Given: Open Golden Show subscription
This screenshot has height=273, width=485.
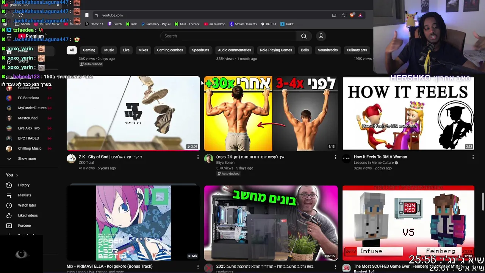Looking at the screenshot, I should tap(28, 88).
